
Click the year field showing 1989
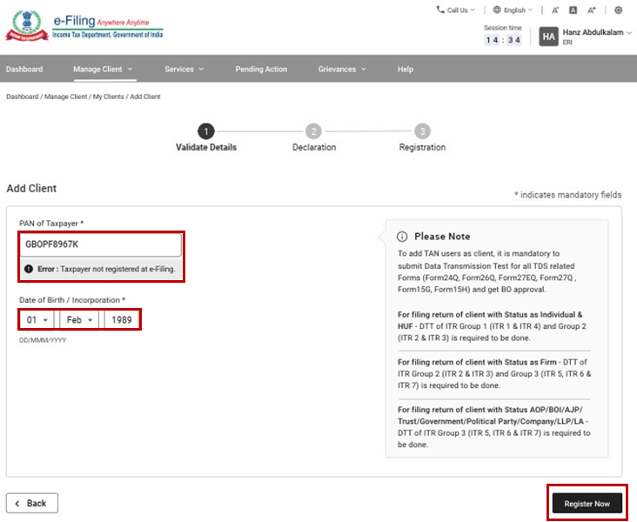pos(122,320)
